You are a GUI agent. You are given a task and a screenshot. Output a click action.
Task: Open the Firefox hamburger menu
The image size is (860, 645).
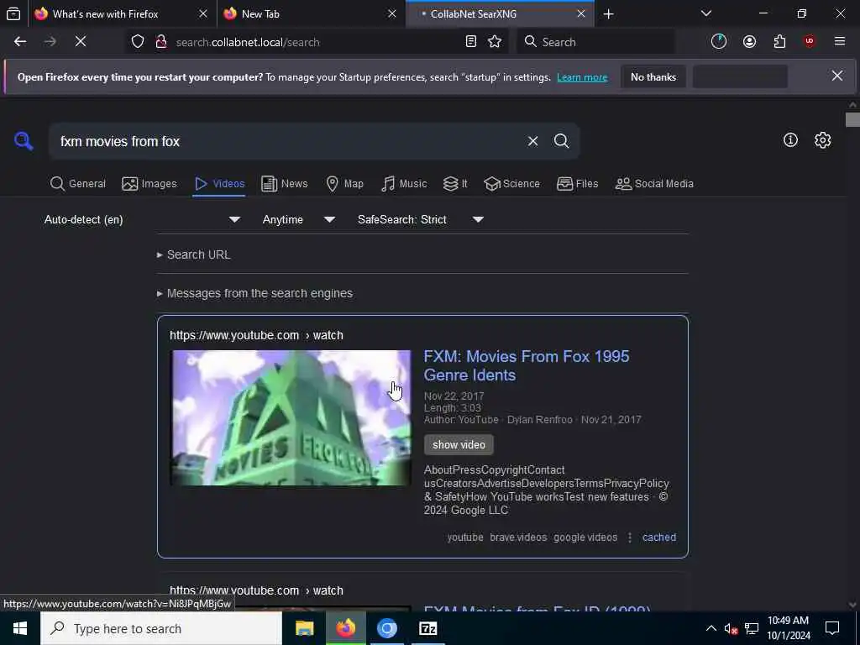tap(840, 42)
